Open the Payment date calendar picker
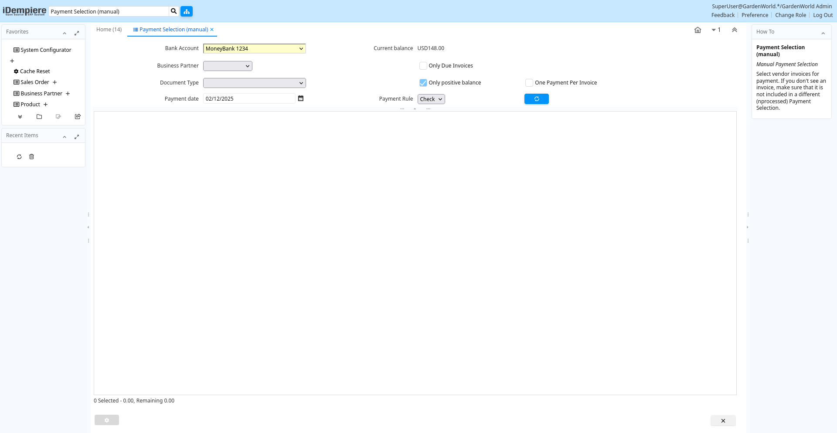Screen dimensions: 837x433 pos(300,98)
